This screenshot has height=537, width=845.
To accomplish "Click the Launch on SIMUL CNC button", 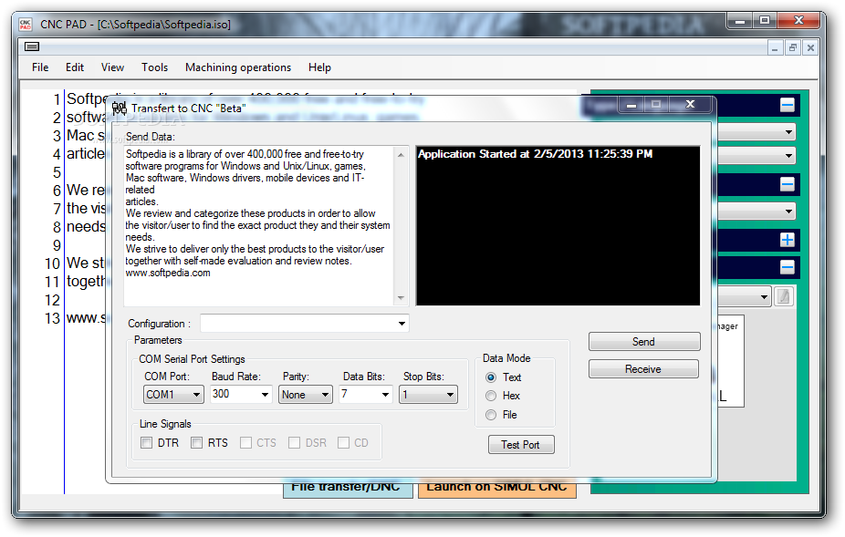I will pyautogui.click(x=496, y=488).
